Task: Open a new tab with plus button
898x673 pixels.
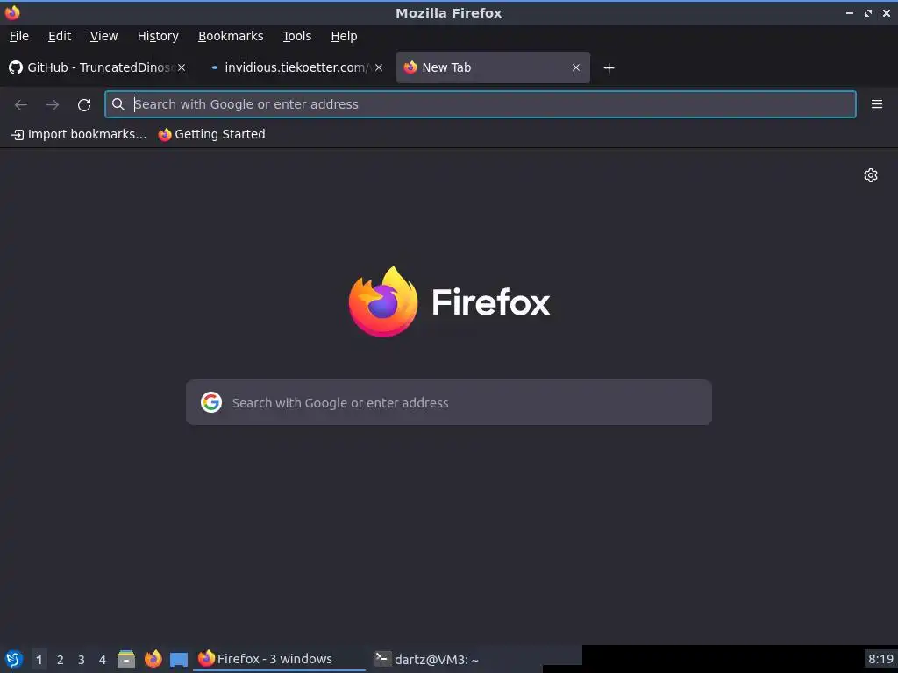Action: point(609,68)
